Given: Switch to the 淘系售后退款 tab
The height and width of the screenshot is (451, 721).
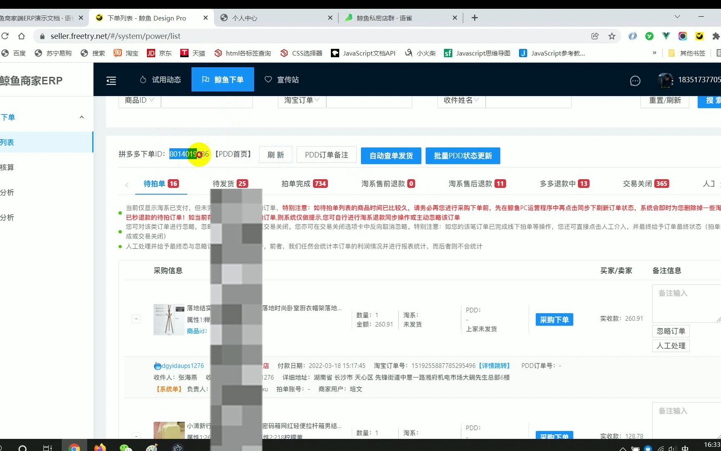Looking at the screenshot, I should click(477, 184).
